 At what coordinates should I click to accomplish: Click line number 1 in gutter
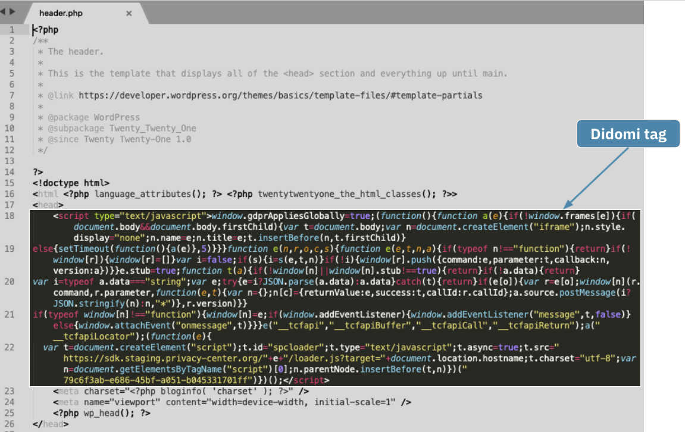coord(12,30)
